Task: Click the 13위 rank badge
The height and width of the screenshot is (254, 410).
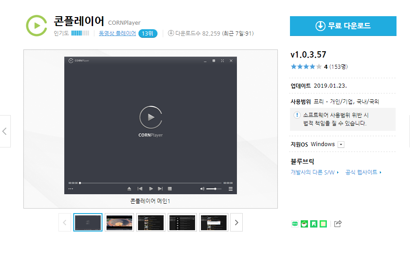Action: click(148, 33)
